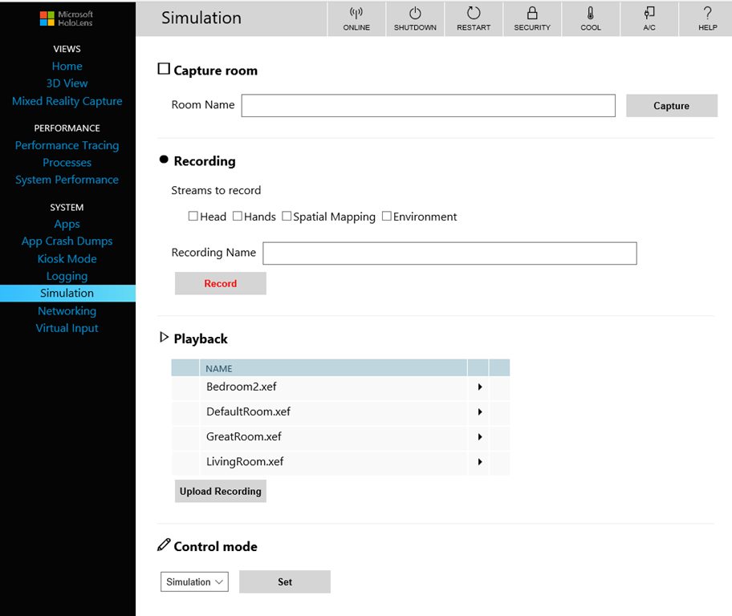Toggle the Spatial Mapping checkbox

point(287,217)
